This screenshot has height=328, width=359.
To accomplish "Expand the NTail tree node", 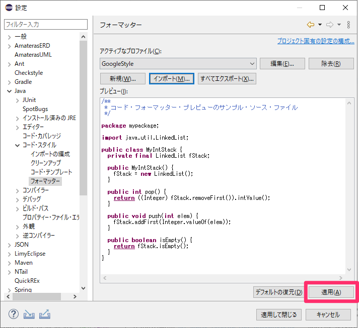I will point(10,272).
